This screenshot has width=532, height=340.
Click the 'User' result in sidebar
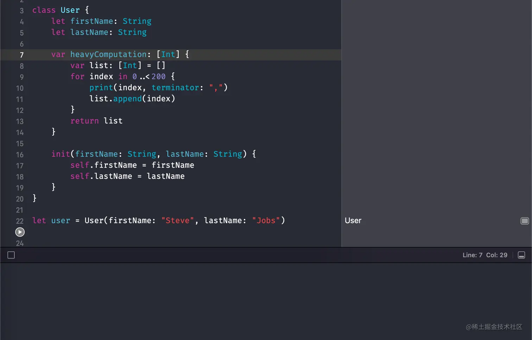pos(353,220)
